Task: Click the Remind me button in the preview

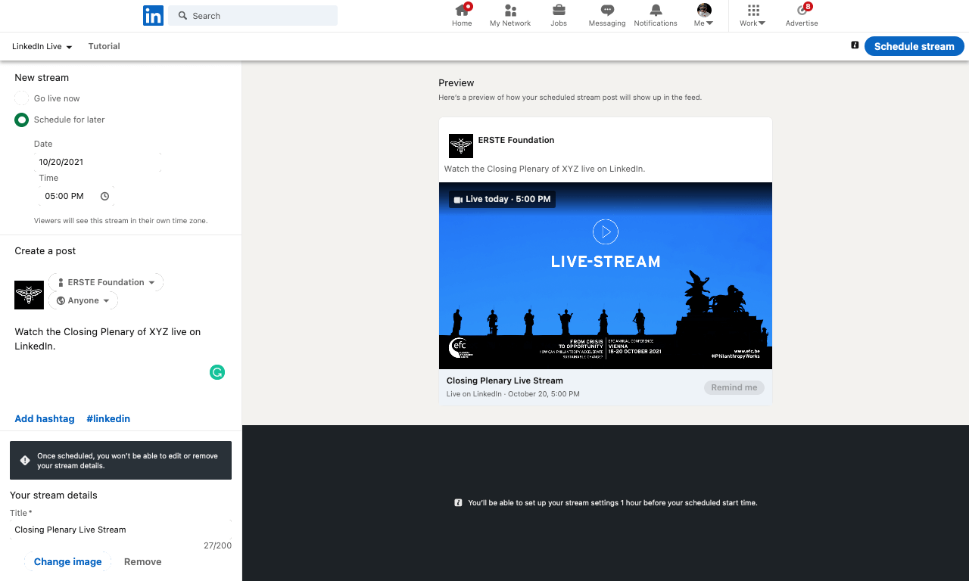Action: point(734,387)
